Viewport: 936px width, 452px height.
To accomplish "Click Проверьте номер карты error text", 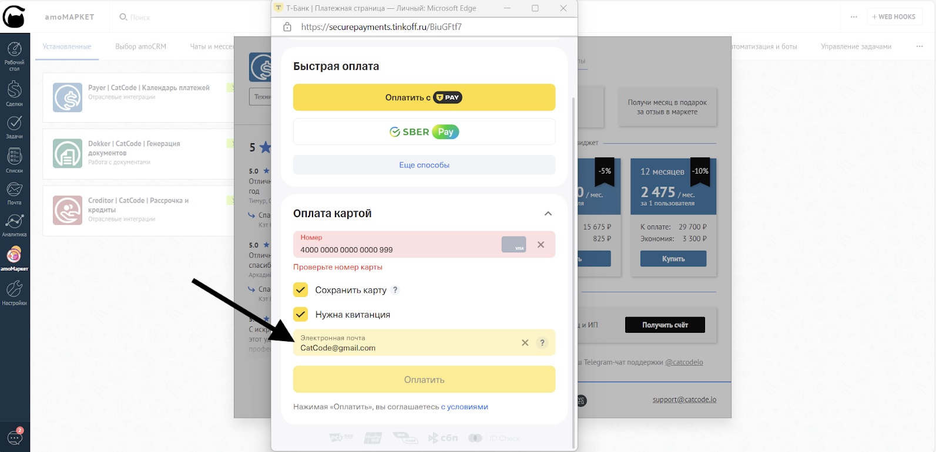I will coord(338,267).
